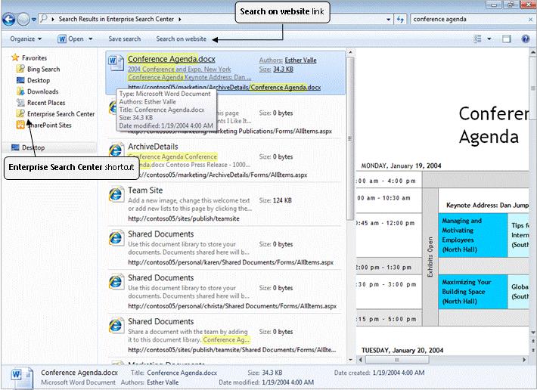Click preview pane horizontal scroll right arrow
This screenshot has width=537, height=390.
coord(524,360)
